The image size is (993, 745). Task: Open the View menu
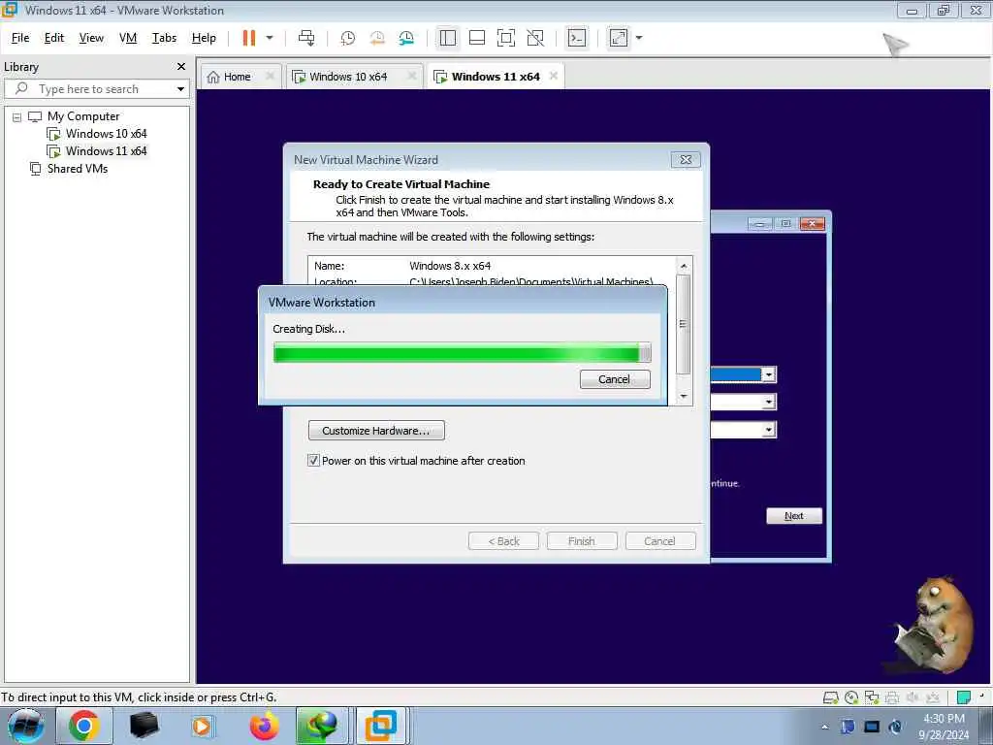[x=91, y=38]
